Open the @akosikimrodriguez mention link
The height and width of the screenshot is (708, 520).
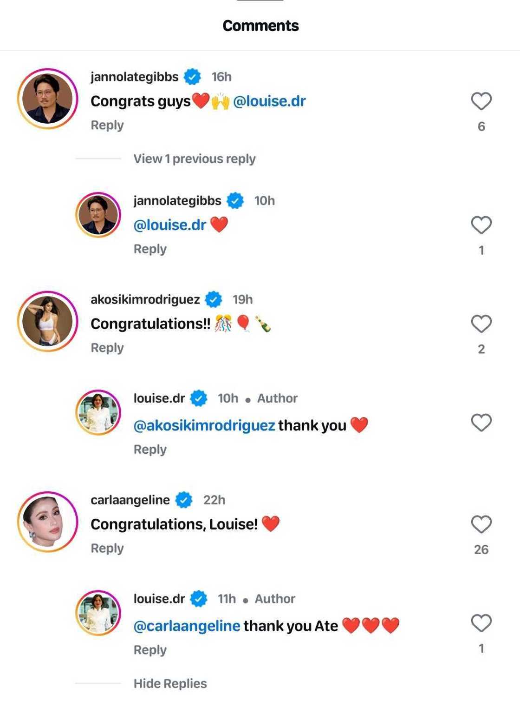point(204,425)
